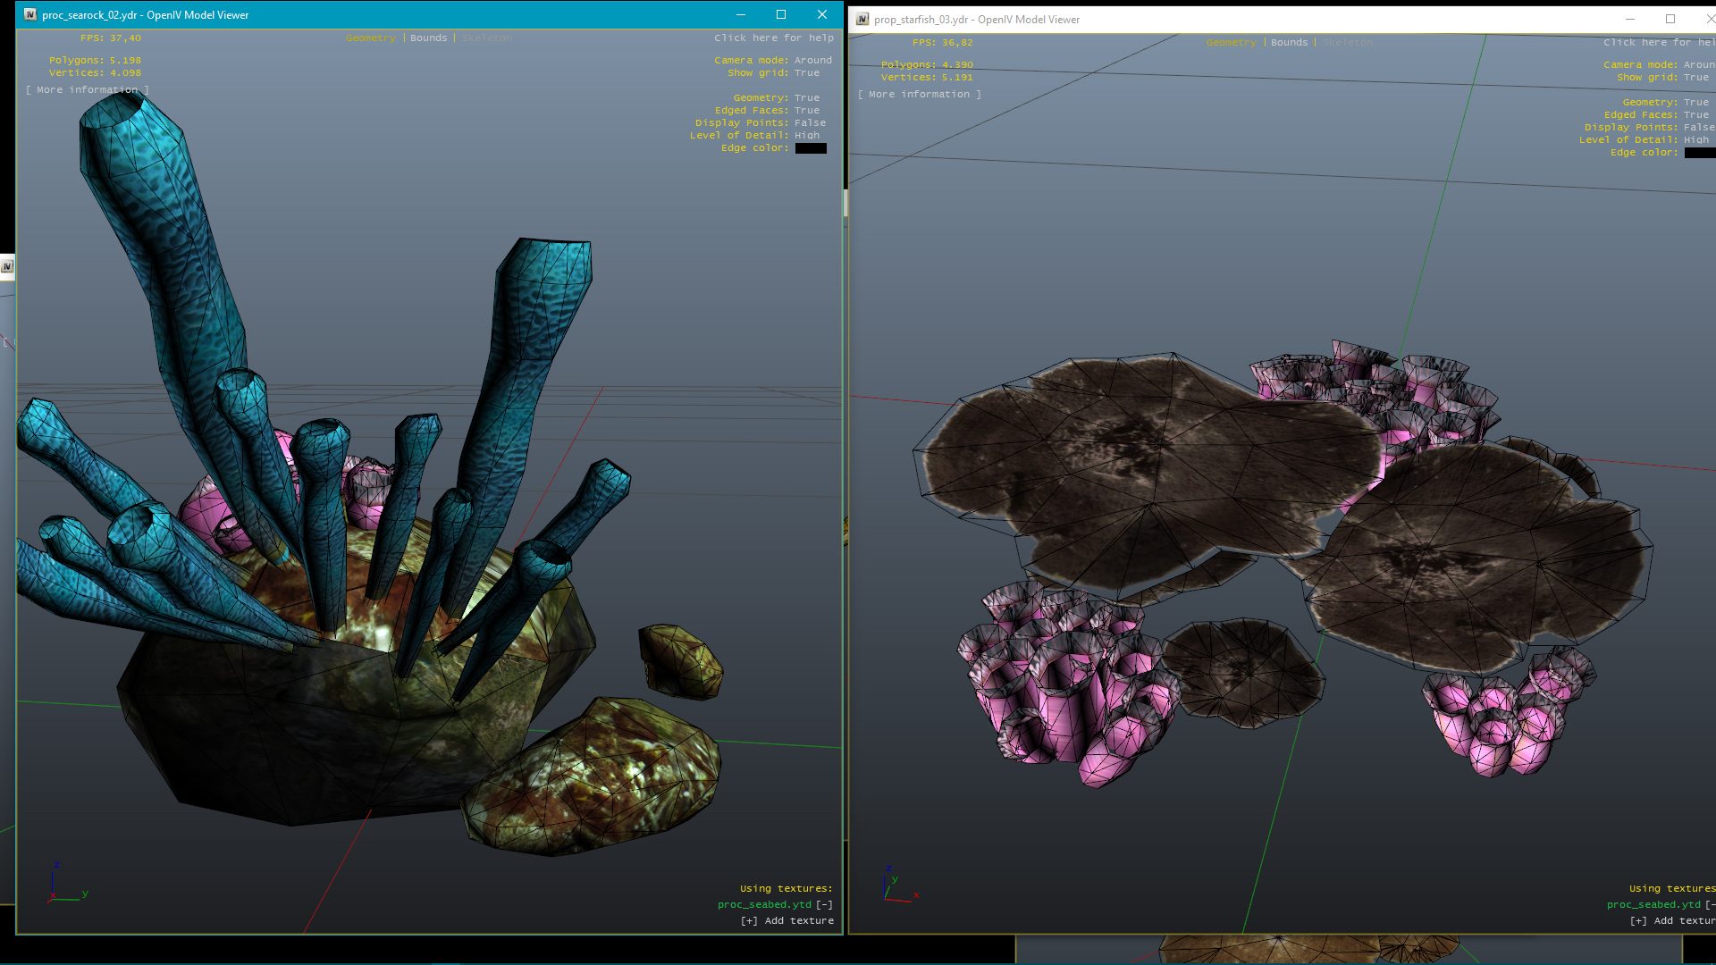Image resolution: width=1716 pixels, height=965 pixels.
Task: Switch to the Bounds tab in searock viewer
Action: tap(429, 38)
